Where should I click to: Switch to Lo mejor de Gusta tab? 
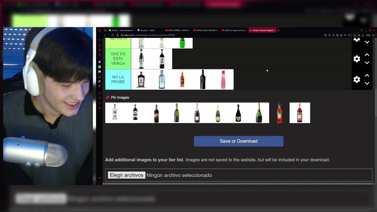(x=234, y=30)
